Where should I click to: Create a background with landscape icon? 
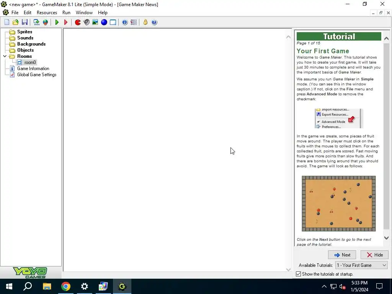(95, 22)
